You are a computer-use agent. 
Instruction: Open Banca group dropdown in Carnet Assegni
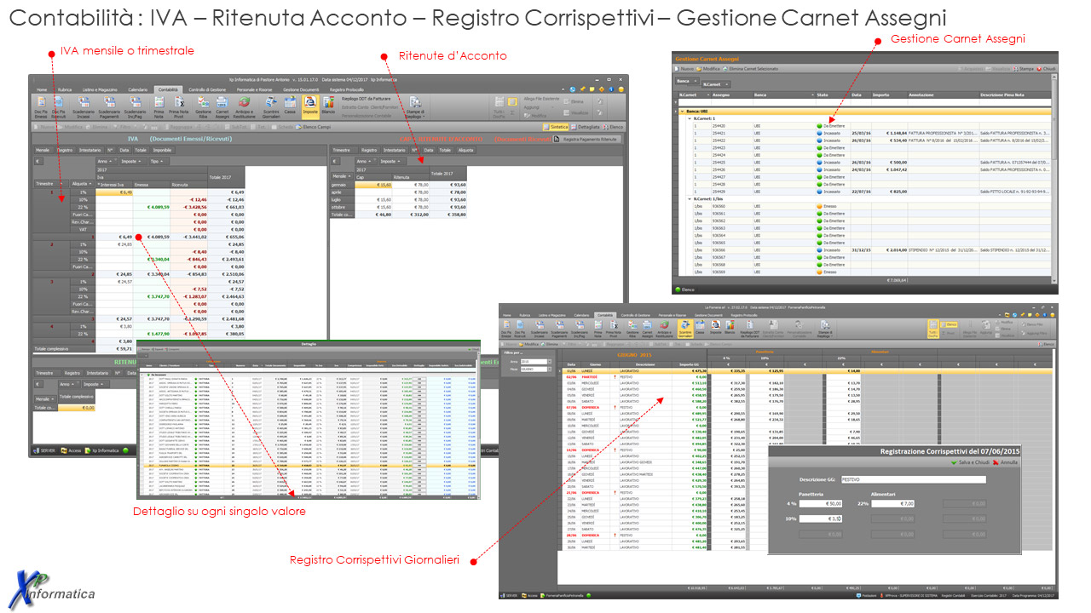click(687, 81)
